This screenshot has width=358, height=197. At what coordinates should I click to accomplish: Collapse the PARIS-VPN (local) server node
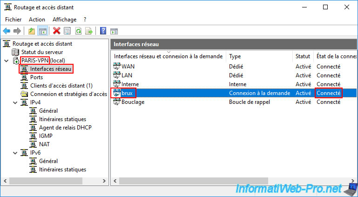[6, 61]
